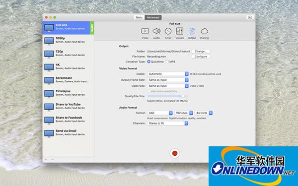Open the Output Frame Rate dropdown

coord(168,80)
